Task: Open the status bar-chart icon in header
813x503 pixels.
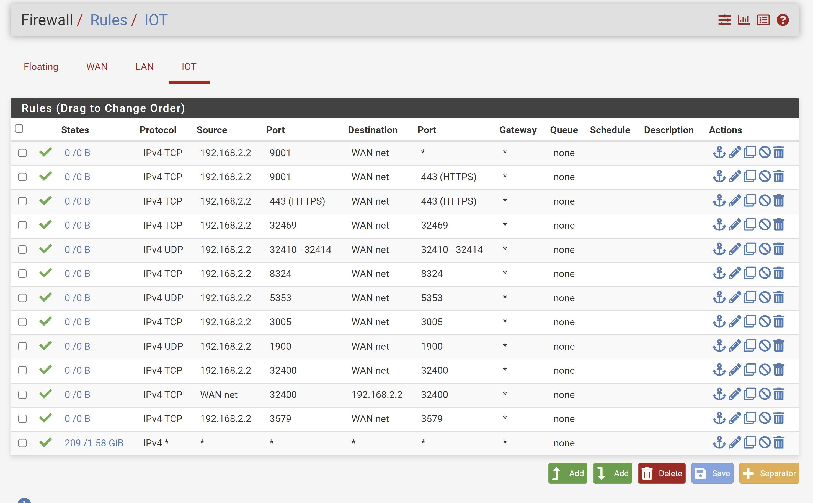Action: tap(744, 20)
